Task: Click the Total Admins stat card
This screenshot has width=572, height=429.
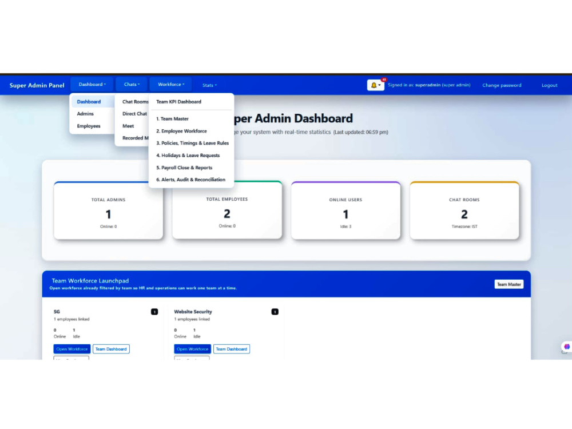Action: [x=108, y=210]
